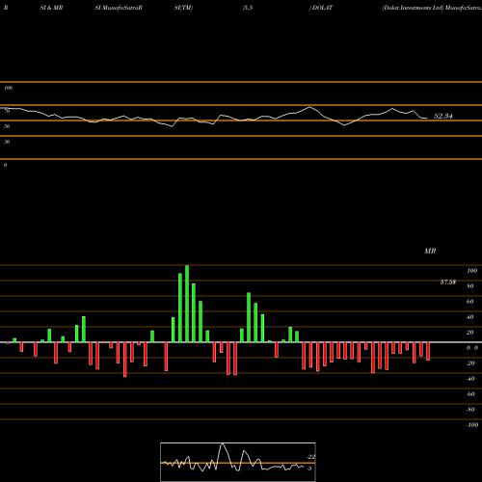
Task: Click the DOLAT ticker text in the header
Action: (322, 8)
